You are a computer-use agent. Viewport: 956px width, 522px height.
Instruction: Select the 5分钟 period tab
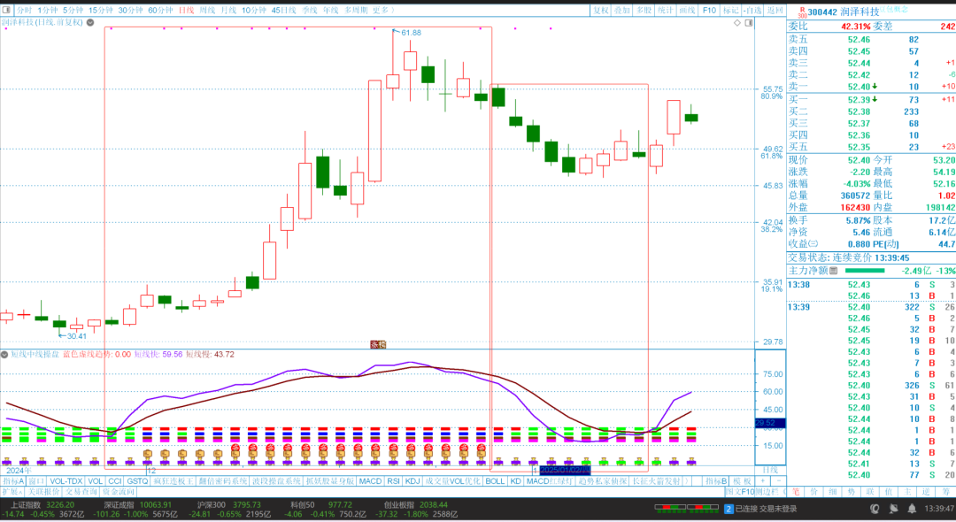(73, 11)
